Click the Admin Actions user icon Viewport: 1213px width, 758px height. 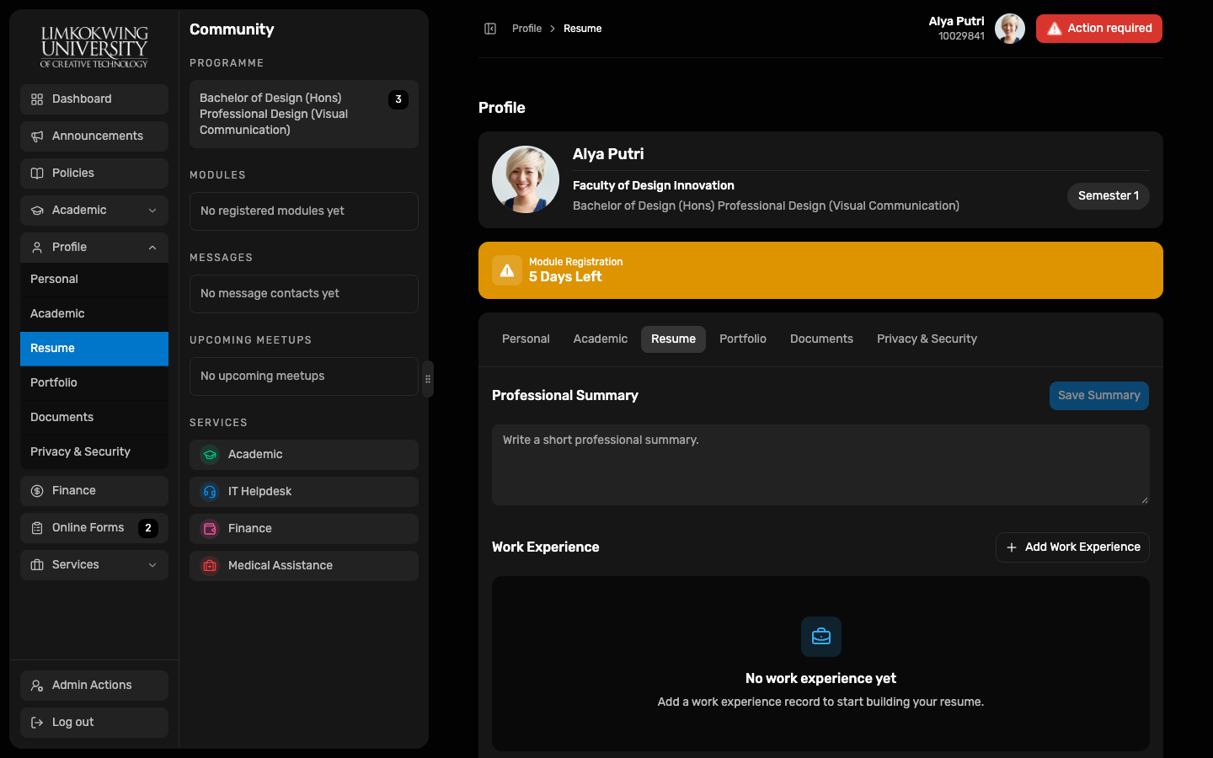click(x=37, y=686)
